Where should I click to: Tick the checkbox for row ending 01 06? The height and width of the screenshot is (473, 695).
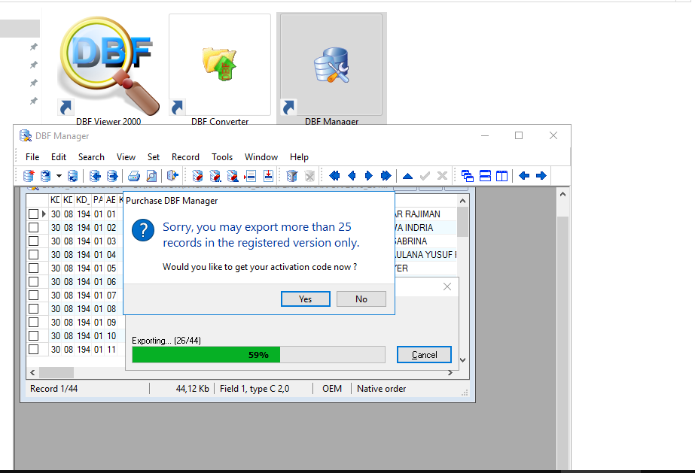tap(34, 282)
